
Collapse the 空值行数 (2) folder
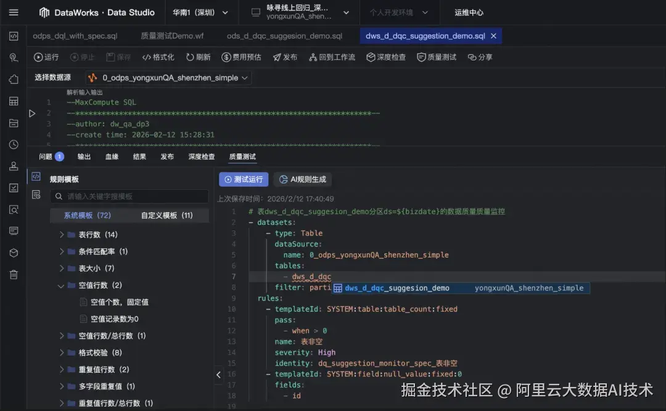click(x=61, y=285)
